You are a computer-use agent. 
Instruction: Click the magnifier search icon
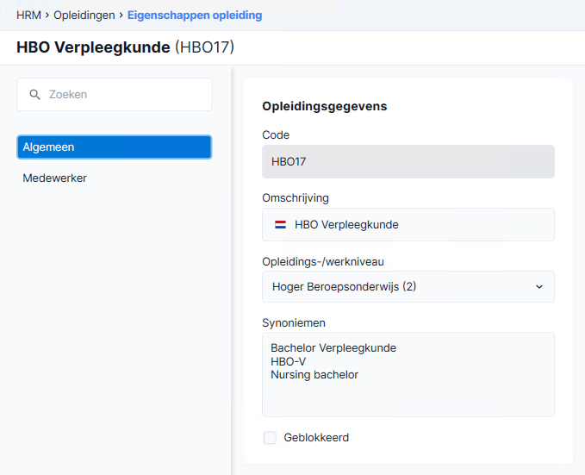[x=34, y=95]
